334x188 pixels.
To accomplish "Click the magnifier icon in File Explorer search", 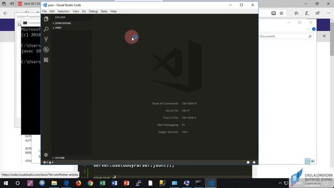I will [310, 37].
